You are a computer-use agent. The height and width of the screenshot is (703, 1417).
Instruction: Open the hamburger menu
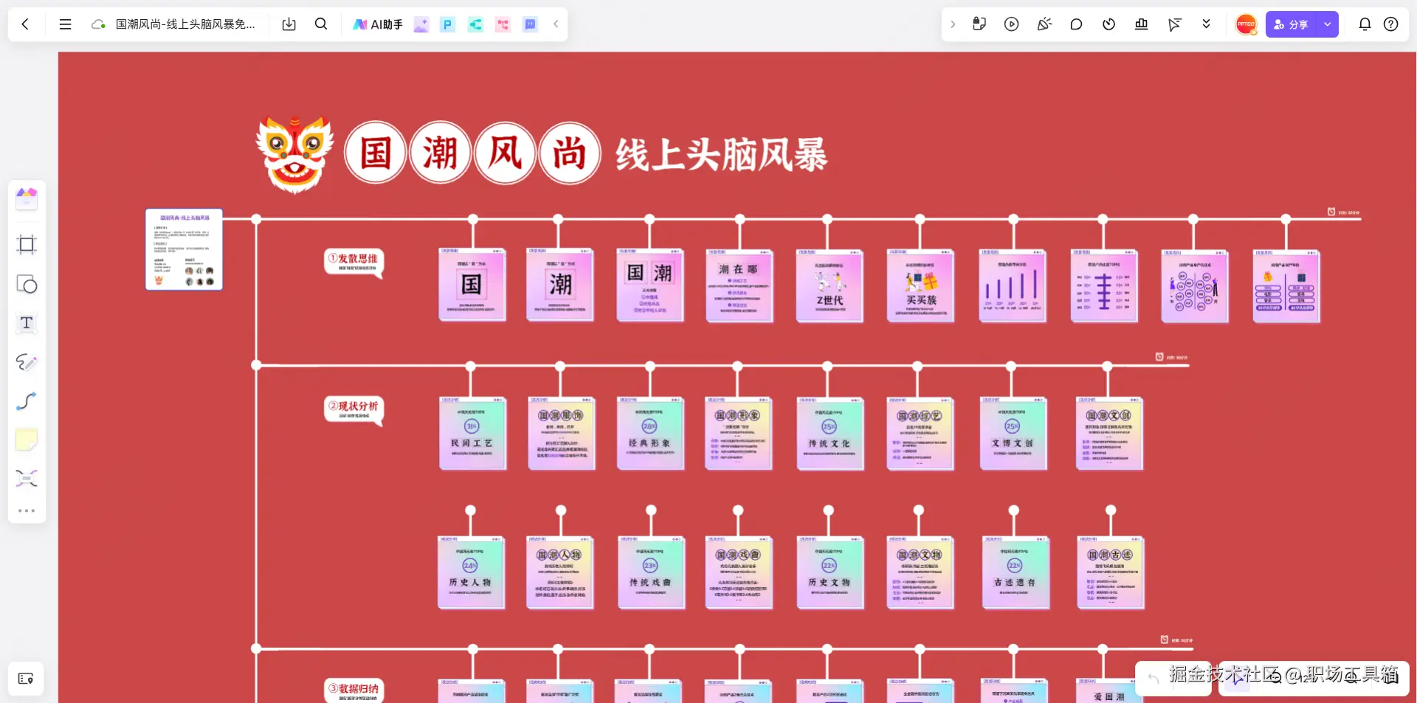(x=65, y=24)
